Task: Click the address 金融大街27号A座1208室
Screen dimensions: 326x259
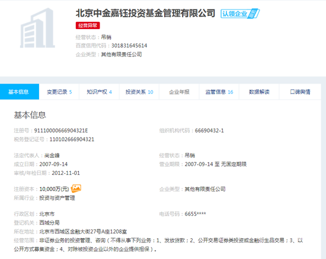Action: tap(98, 231)
